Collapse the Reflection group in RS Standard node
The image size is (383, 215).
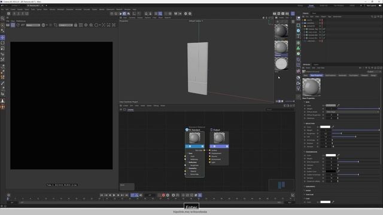tap(187, 162)
